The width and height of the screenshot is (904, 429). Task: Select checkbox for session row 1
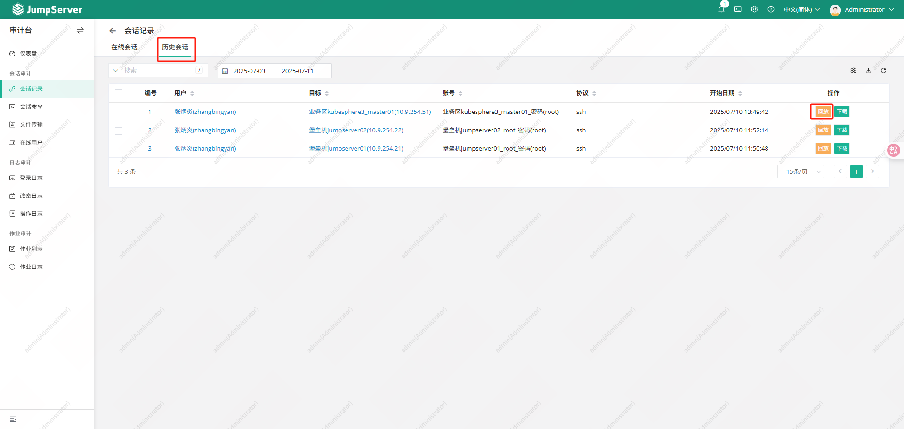pyautogui.click(x=119, y=112)
